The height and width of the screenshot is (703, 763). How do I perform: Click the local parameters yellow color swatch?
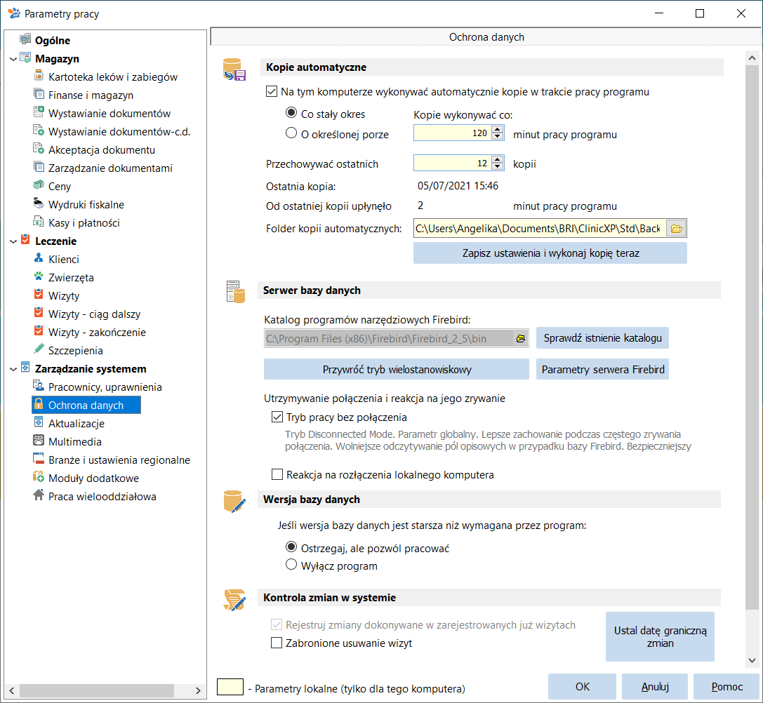(230, 686)
